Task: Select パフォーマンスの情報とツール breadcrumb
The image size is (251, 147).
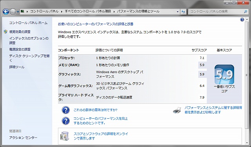Action: [x=138, y=11]
